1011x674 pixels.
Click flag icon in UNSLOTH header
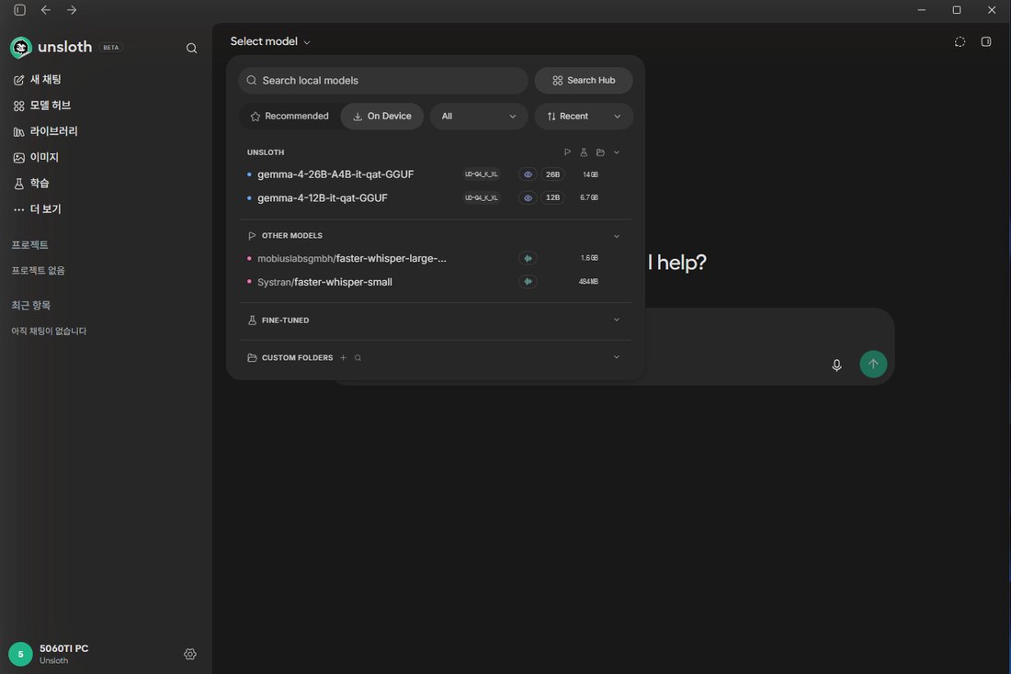tap(567, 152)
